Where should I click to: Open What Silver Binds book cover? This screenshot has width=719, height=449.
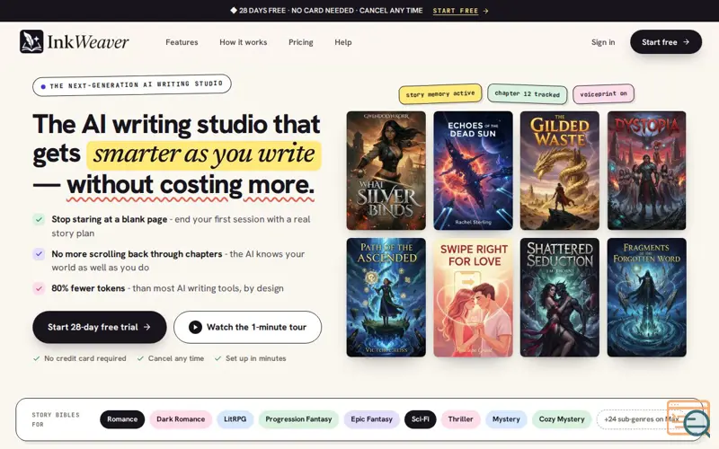click(386, 171)
